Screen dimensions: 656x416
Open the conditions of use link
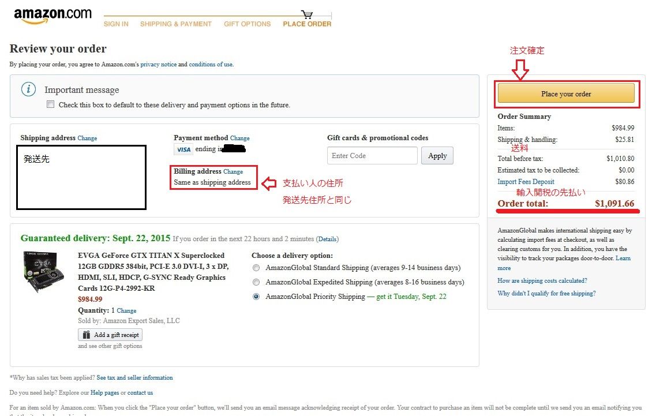[x=211, y=65]
